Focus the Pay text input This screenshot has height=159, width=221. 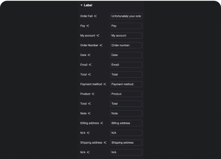coord(126,26)
